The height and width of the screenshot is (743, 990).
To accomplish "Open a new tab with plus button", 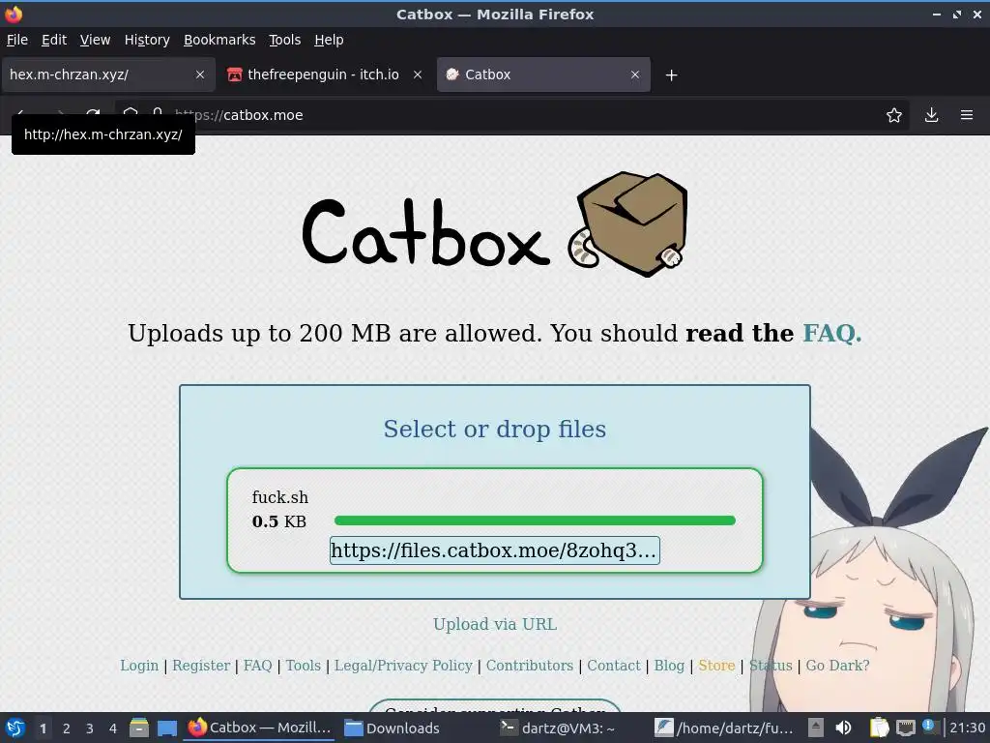I will tap(671, 75).
